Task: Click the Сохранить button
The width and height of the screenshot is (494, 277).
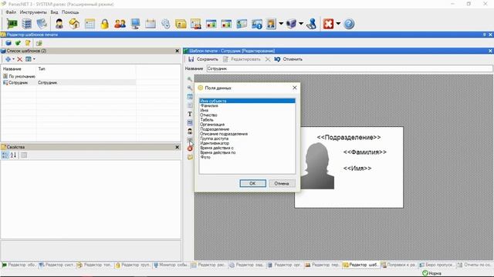Action: pos(203,59)
